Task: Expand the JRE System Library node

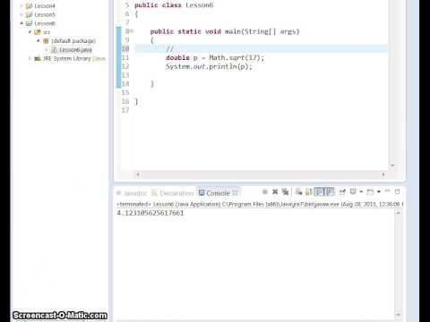Action: 30,58
